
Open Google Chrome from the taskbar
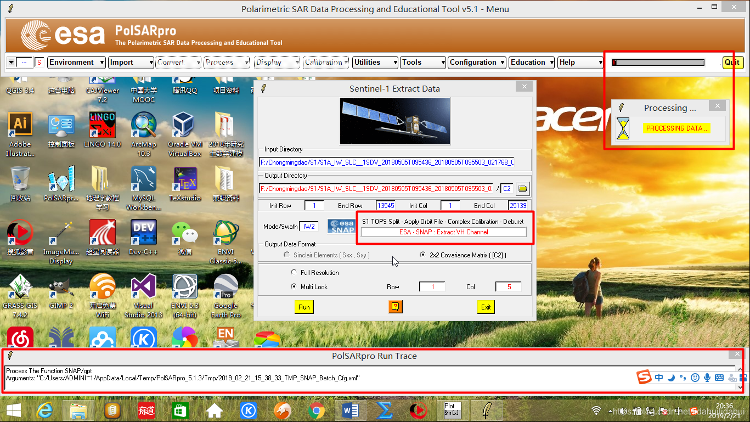(316, 410)
